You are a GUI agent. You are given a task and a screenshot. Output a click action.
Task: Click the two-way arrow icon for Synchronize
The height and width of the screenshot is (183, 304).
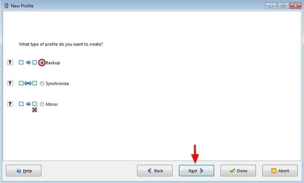point(28,83)
